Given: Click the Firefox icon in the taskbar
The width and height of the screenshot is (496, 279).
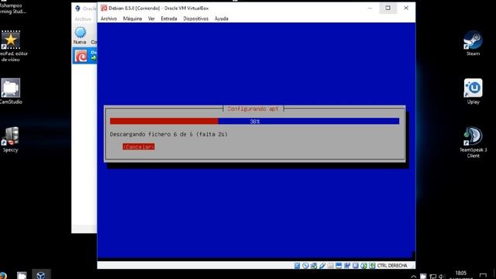Looking at the screenshot, I should coord(3,275).
